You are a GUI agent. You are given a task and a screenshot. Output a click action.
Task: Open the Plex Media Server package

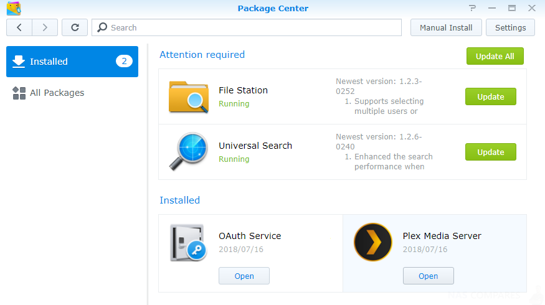click(429, 276)
